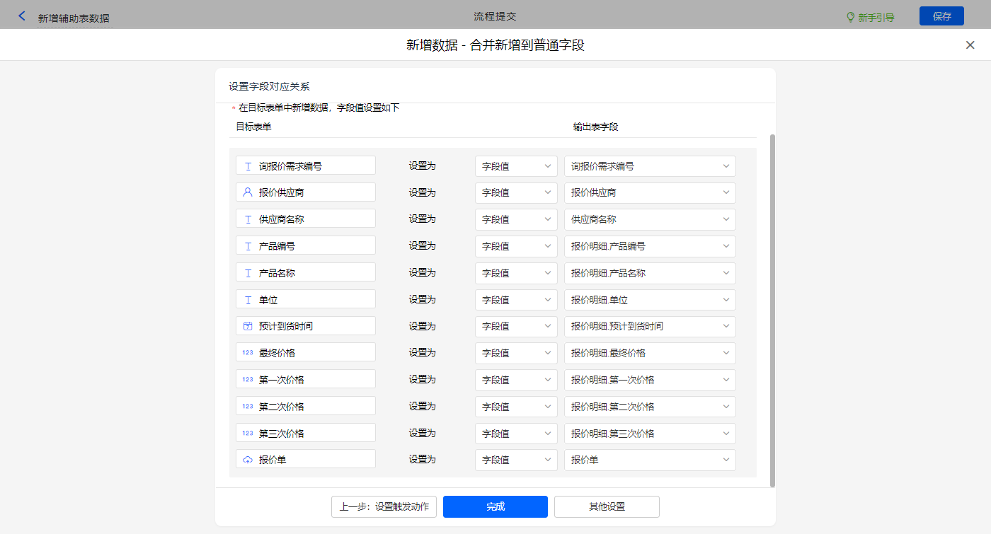Click the upload cloud icon in 报价单 field
Image resolution: width=991 pixels, height=534 pixels.
point(248,460)
